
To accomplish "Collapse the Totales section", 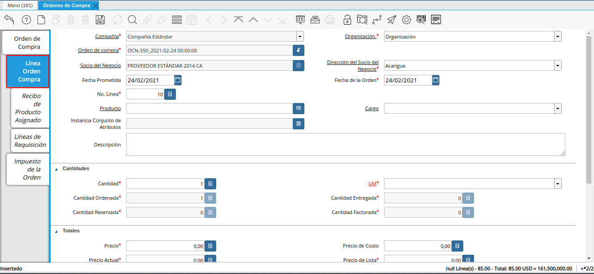I will click(56, 231).
